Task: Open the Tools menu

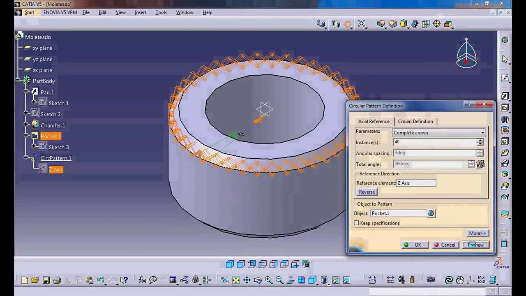Action: (x=161, y=12)
